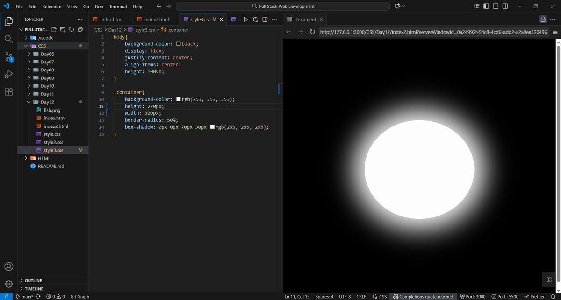Create a new folder in Explorer
This screenshot has width=561, height=300.
[x=63, y=29]
